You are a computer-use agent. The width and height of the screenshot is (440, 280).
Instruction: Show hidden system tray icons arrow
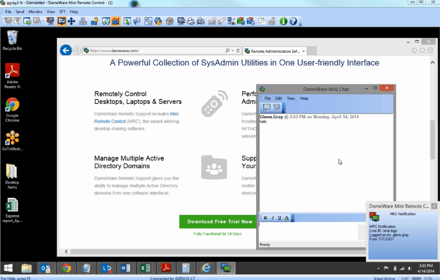pyautogui.click(x=378, y=269)
